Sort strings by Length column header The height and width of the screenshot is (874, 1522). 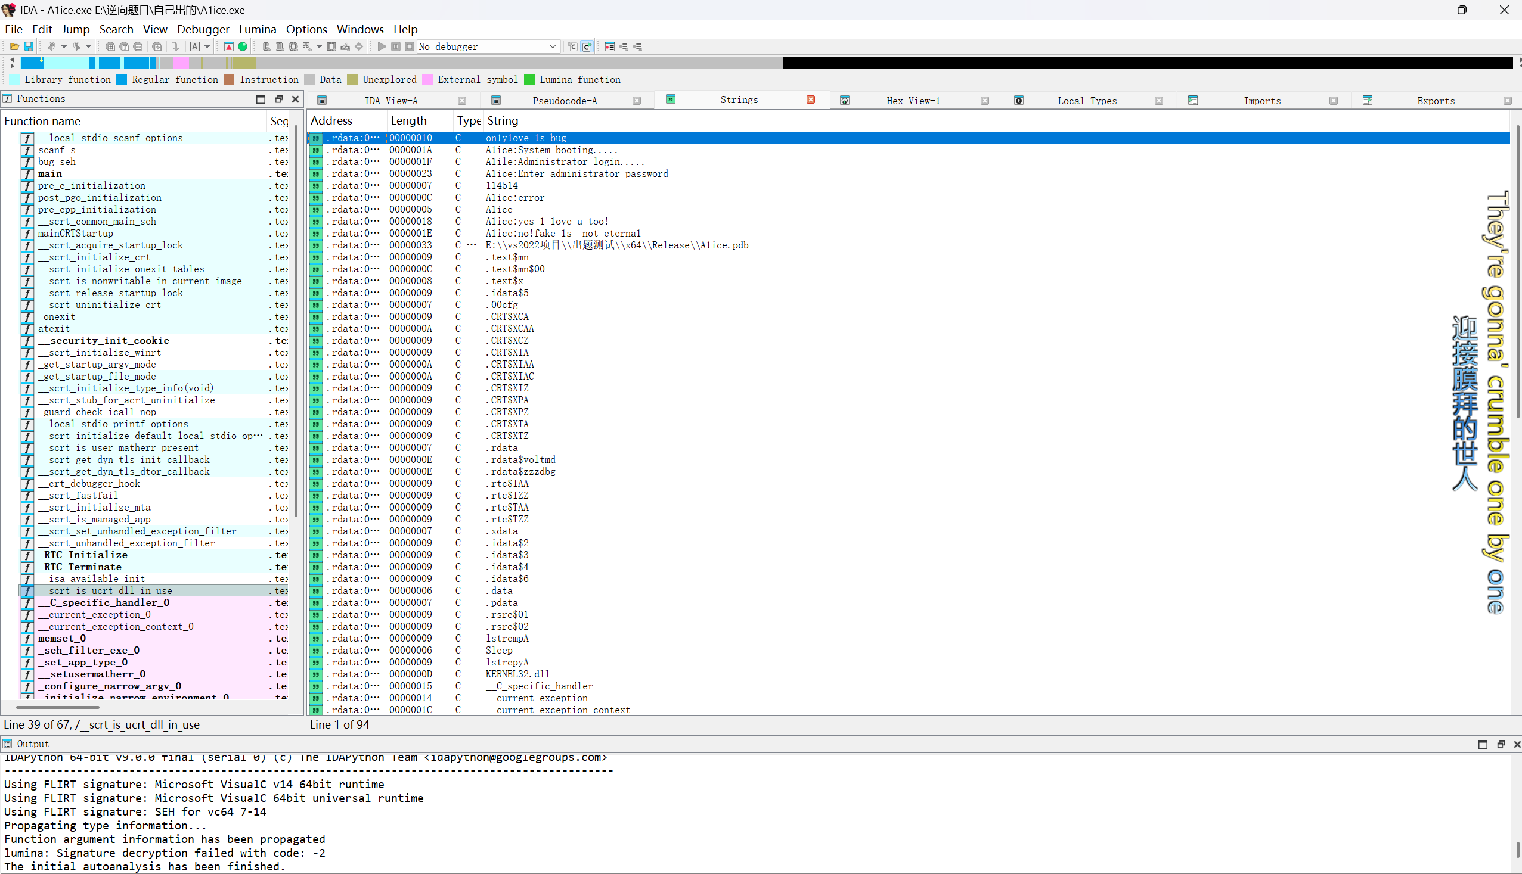408,121
